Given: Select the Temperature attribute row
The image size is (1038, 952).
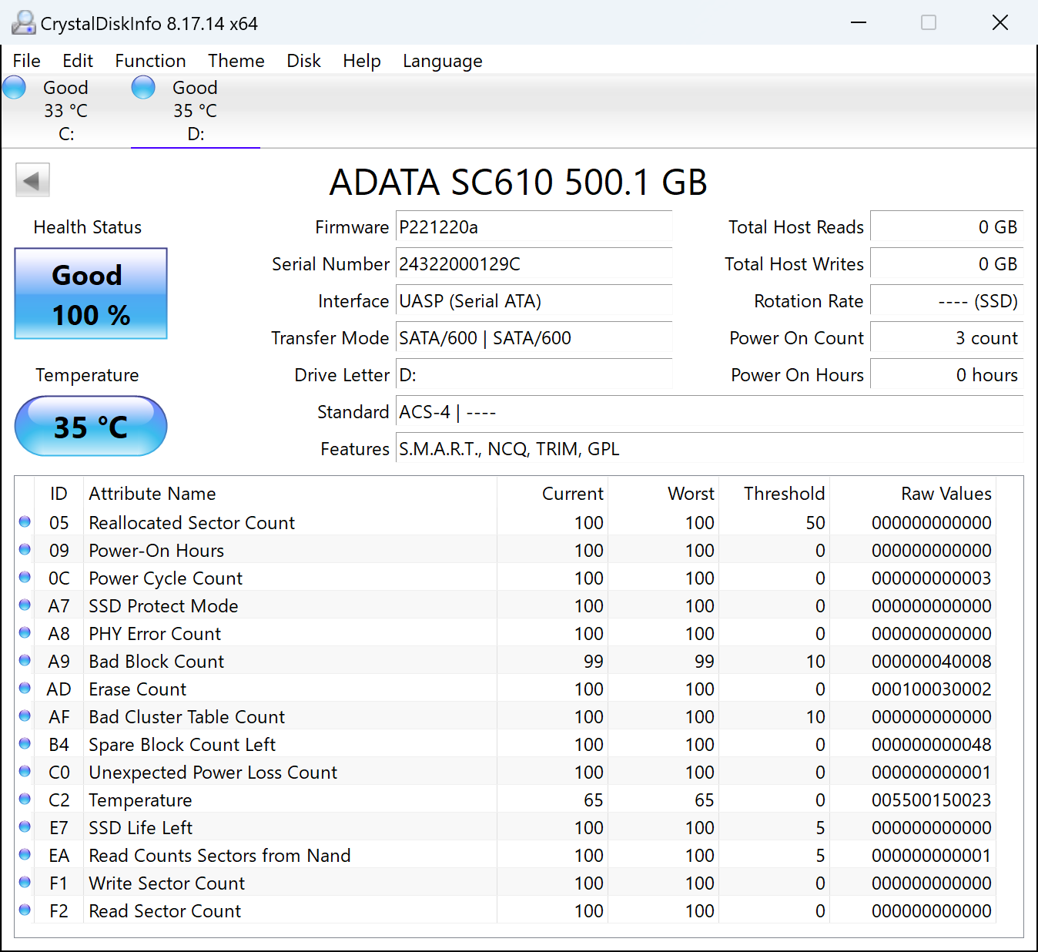Looking at the screenshot, I should point(140,800).
